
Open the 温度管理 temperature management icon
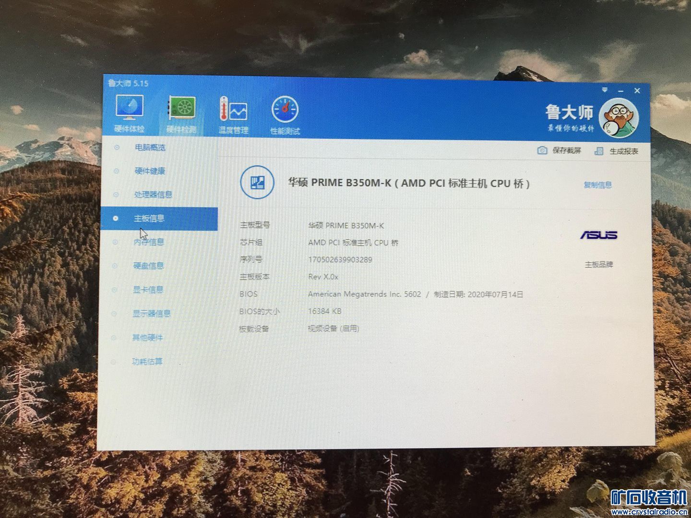point(233,108)
